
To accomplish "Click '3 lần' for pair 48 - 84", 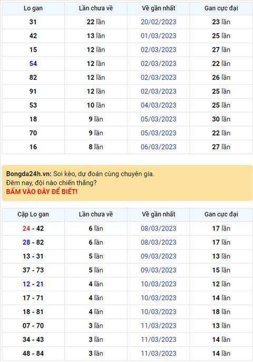I will tap(96, 353).
